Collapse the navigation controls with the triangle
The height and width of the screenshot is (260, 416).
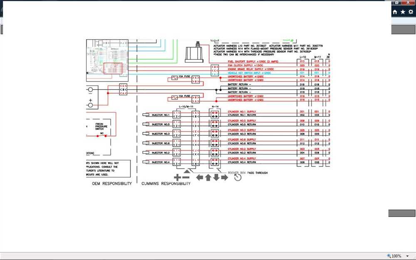pos(187,171)
